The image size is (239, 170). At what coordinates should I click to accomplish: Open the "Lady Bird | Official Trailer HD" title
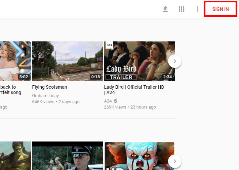click(134, 87)
